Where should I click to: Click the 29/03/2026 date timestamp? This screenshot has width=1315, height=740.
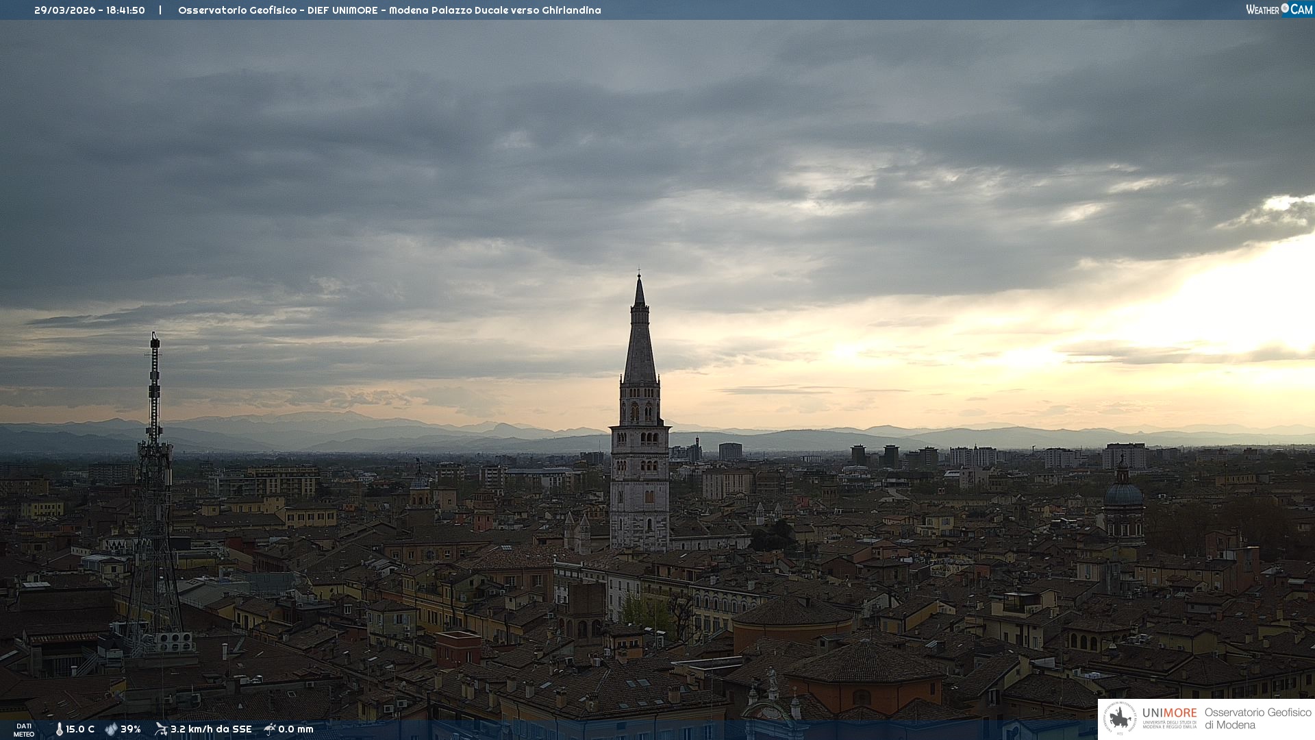pyautogui.click(x=65, y=10)
